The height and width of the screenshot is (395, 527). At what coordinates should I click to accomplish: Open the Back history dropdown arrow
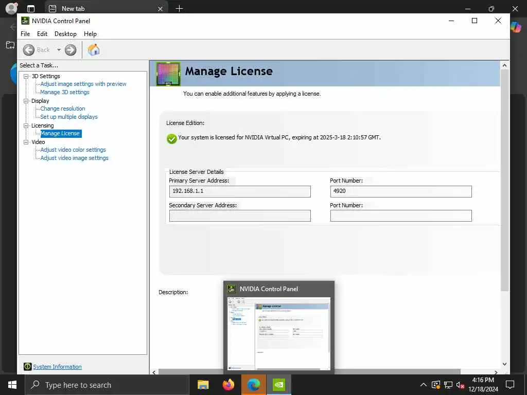click(x=59, y=50)
